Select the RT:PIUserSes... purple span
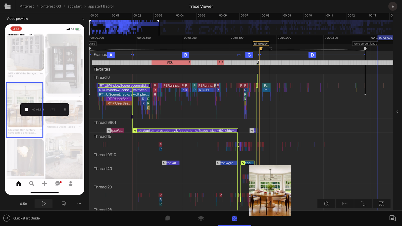Screen dimensions: 402x226 pyautogui.click(x=119, y=99)
